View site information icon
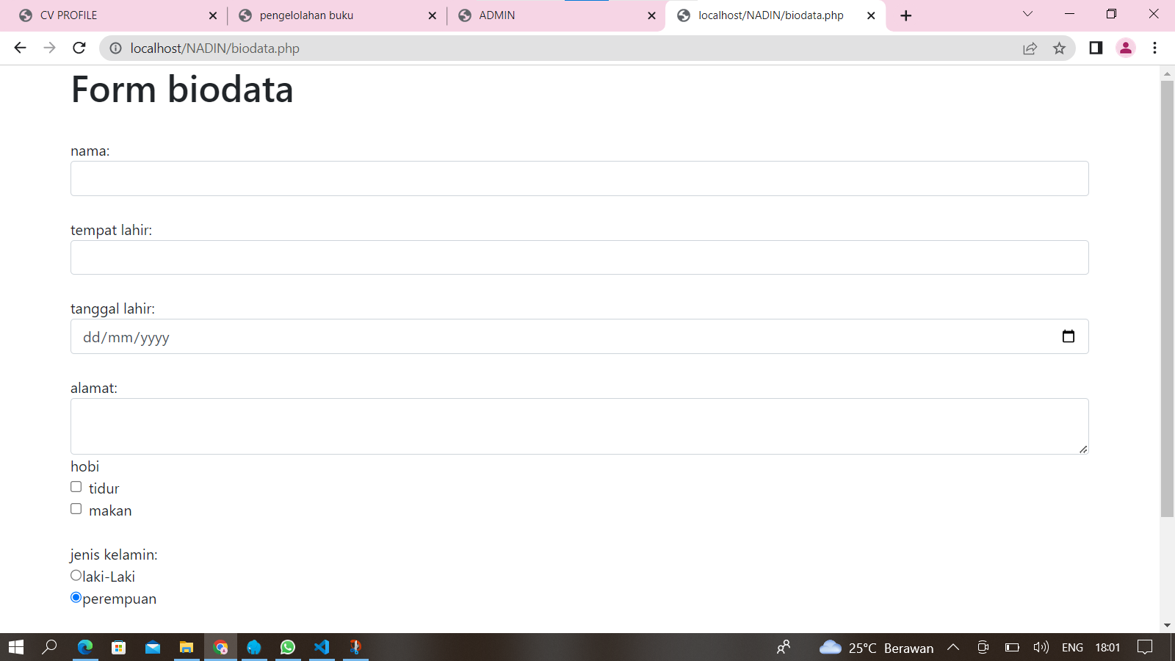This screenshot has width=1175, height=661. [x=115, y=48]
